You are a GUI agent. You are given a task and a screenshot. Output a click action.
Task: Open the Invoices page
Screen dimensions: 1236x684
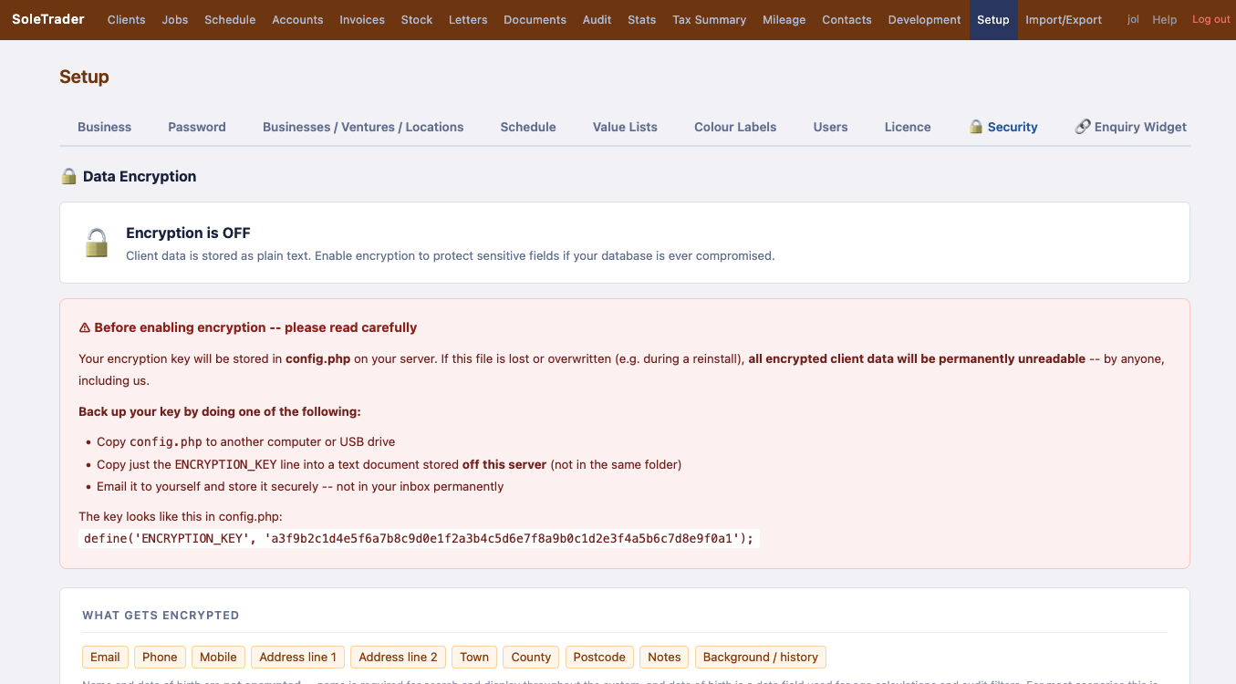(362, 19)
